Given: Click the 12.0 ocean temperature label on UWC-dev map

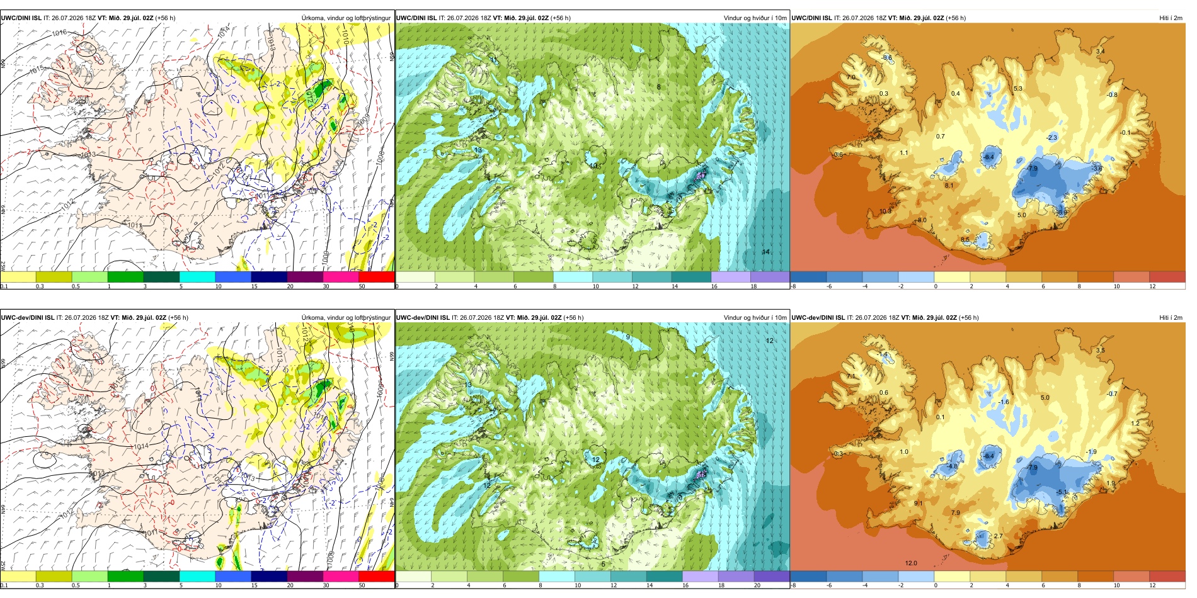Looking at the screenshot, I should [x=911, y=563].
